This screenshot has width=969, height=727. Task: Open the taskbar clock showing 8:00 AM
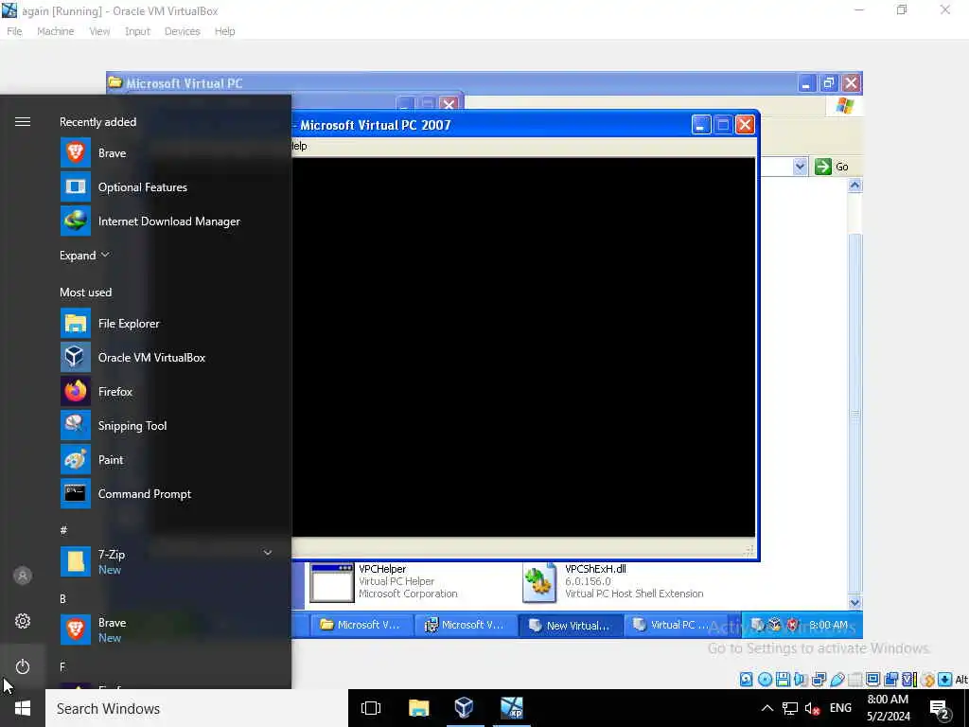click(888, 708)
